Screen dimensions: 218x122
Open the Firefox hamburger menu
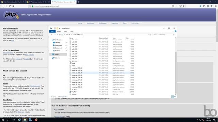click(216, 6)
